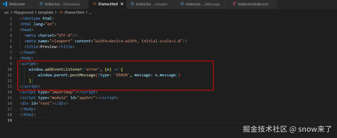This screenshot has width=337, height=138.
Task: Close the iframe.html tab
Action: pos(122,4)
